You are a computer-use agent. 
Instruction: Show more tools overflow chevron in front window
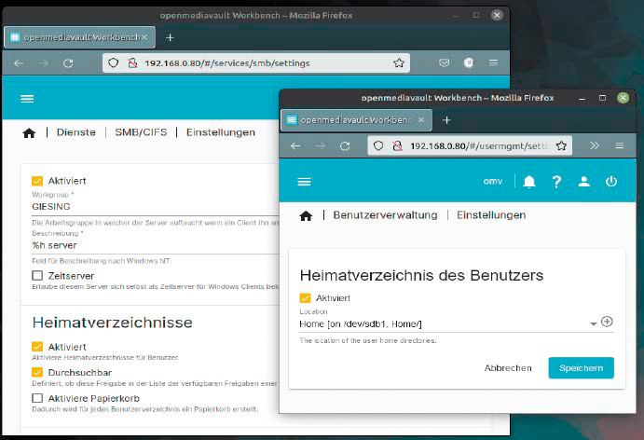[595, 145]
